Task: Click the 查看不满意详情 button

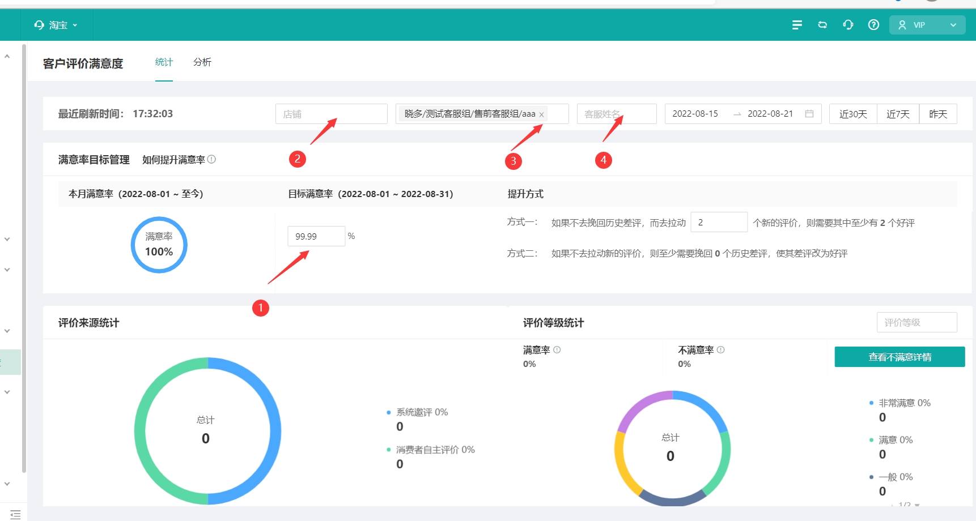Action: 899,357
